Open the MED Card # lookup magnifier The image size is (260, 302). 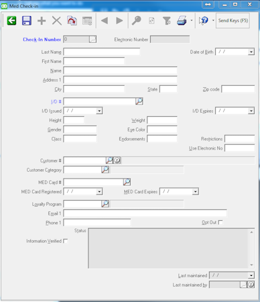pyautogui.click(x=127, y=182)
